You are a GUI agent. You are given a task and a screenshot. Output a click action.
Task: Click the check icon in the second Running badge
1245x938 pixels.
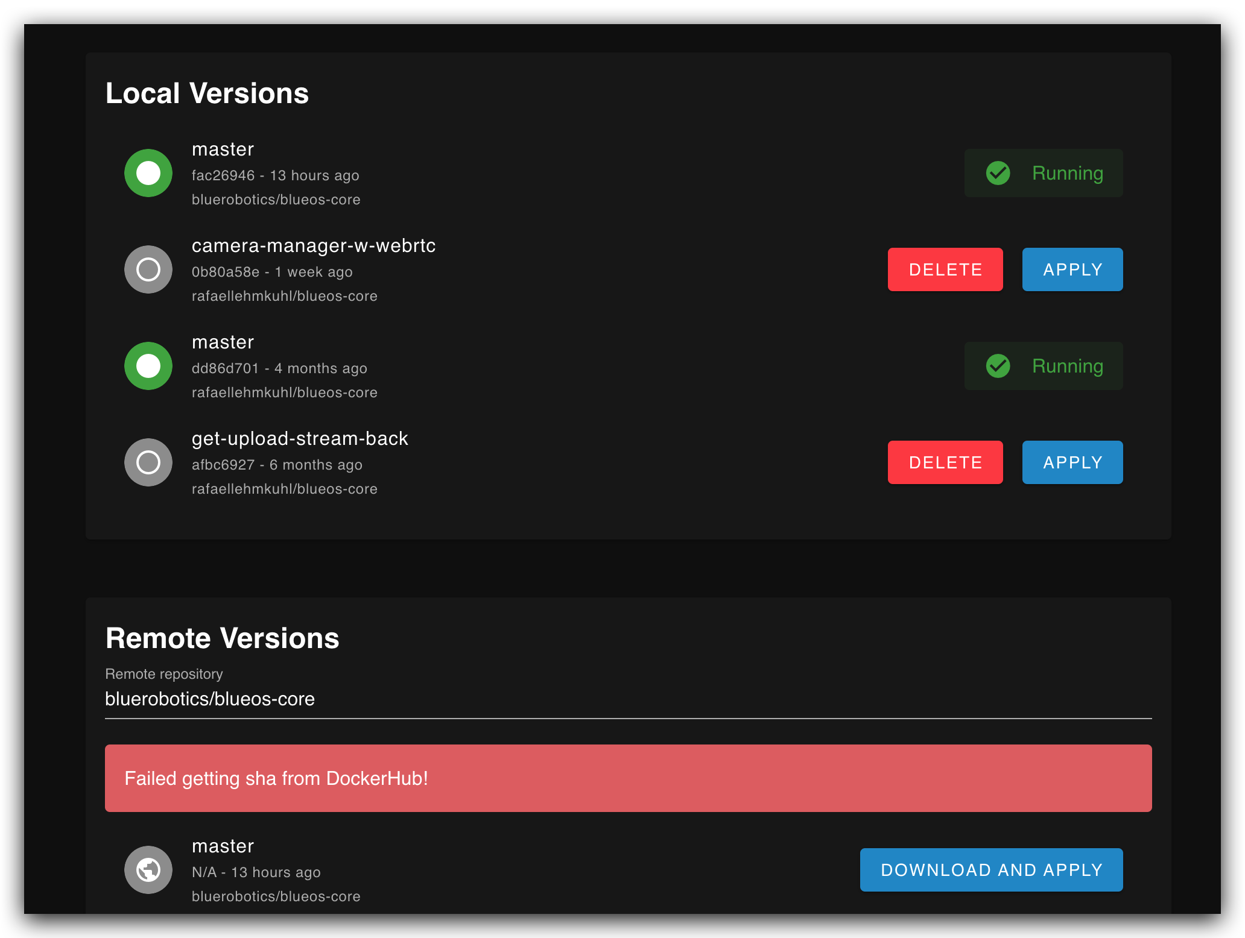click(998, 366)
